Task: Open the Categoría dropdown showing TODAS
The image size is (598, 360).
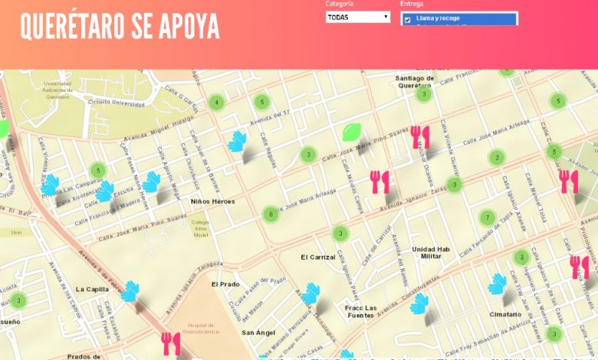Action: pos(357,17)
